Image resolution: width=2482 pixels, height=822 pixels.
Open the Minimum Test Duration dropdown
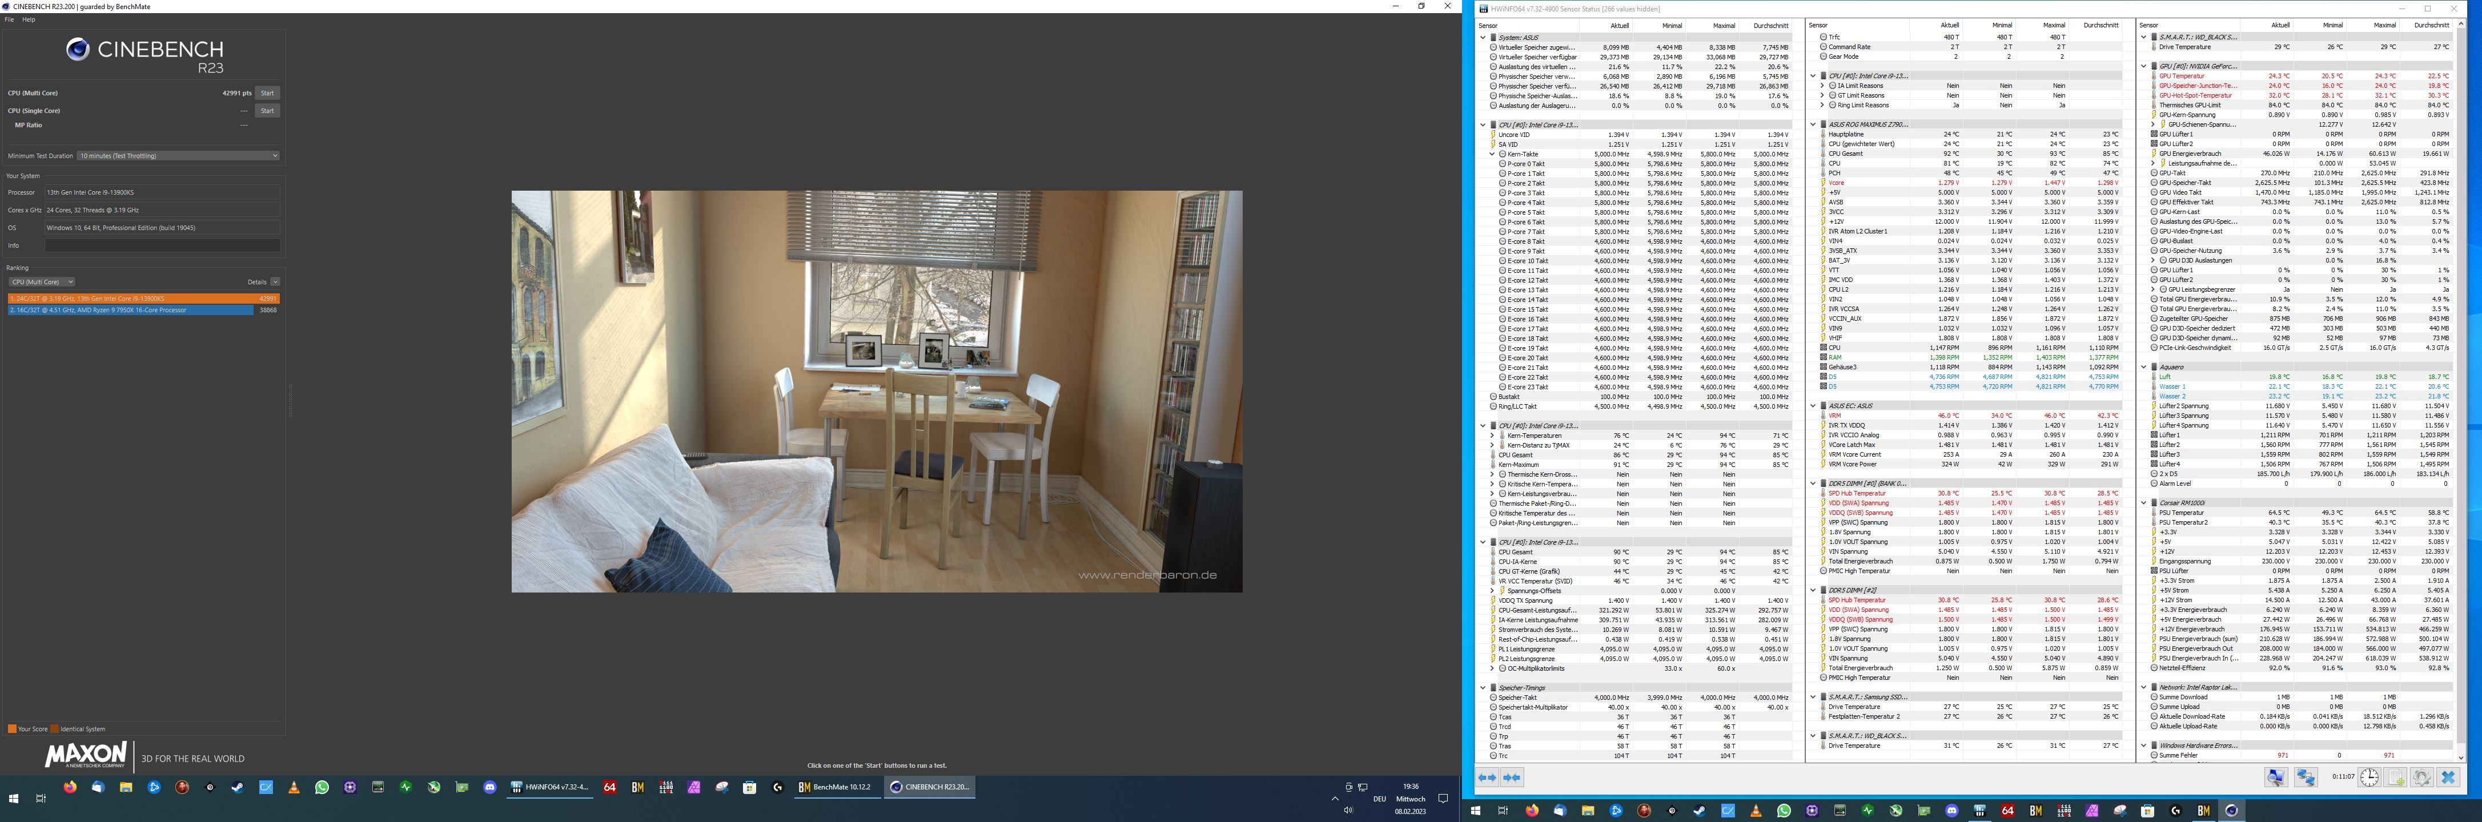point(178,155)
